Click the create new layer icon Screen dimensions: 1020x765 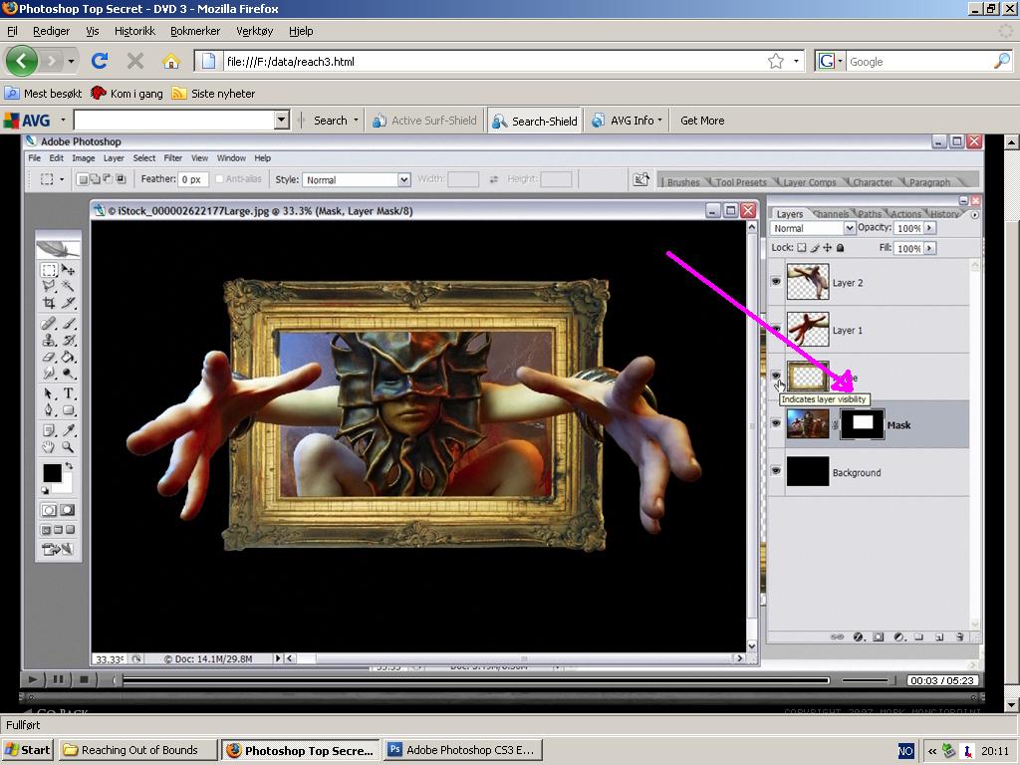(939, 637)
